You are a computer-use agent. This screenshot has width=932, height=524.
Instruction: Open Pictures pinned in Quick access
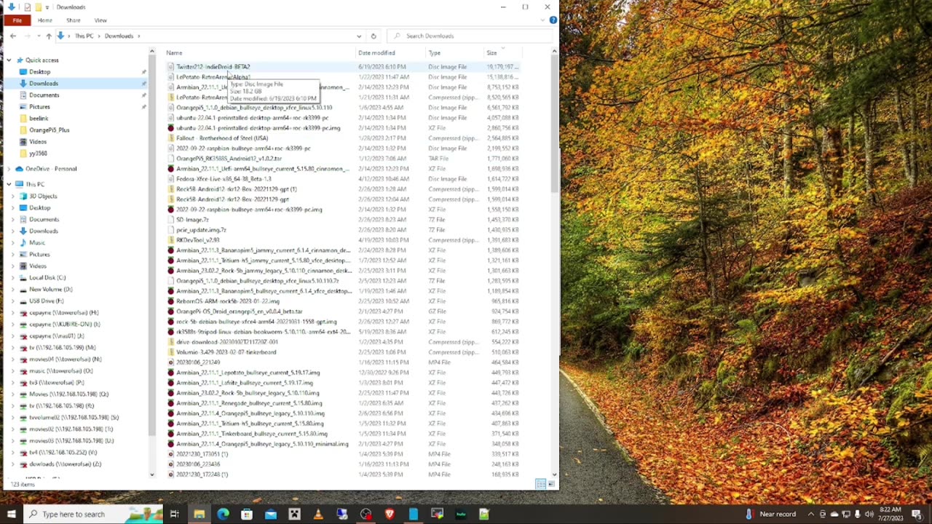[x=39, y=106]
